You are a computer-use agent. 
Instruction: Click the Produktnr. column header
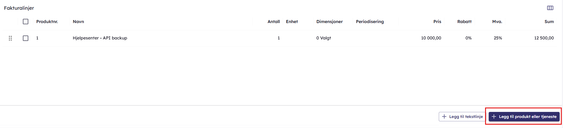pyautogui.click(x=47, y=22)
